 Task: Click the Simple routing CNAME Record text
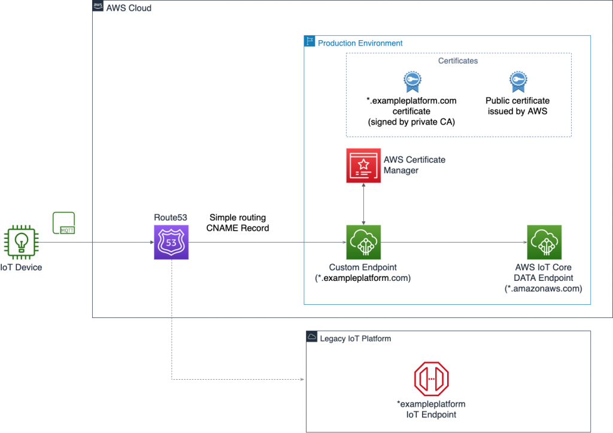pyautogui.click(x=237, y=223)
